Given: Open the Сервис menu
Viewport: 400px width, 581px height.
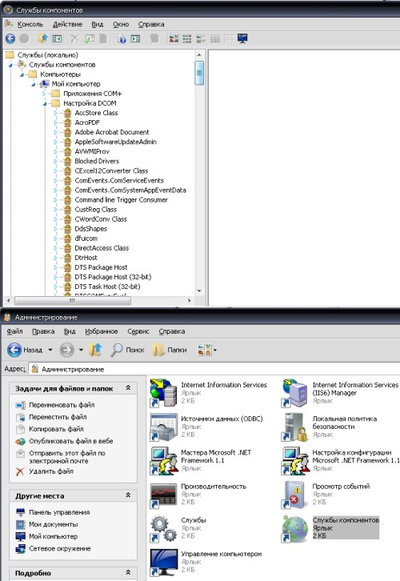Looking at the screenshot, I should click(x=138, y=331).
